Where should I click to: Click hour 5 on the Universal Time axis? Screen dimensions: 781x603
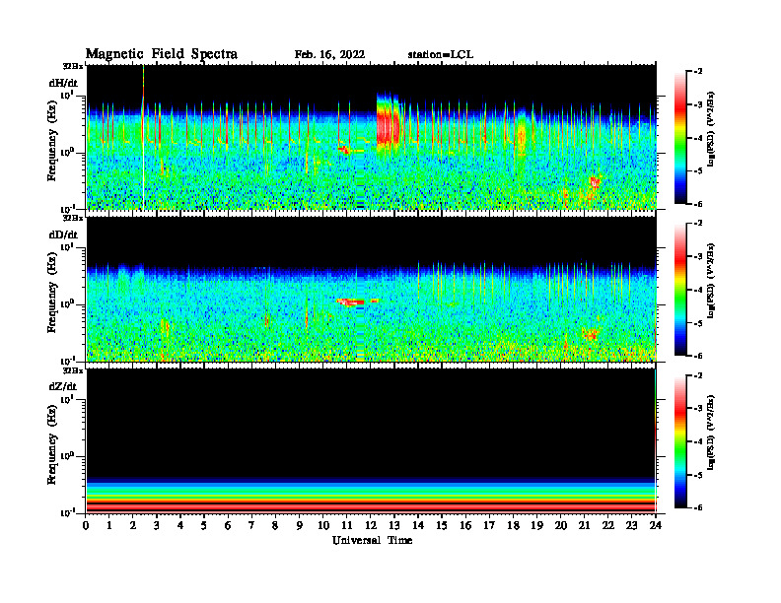[204, 525]
